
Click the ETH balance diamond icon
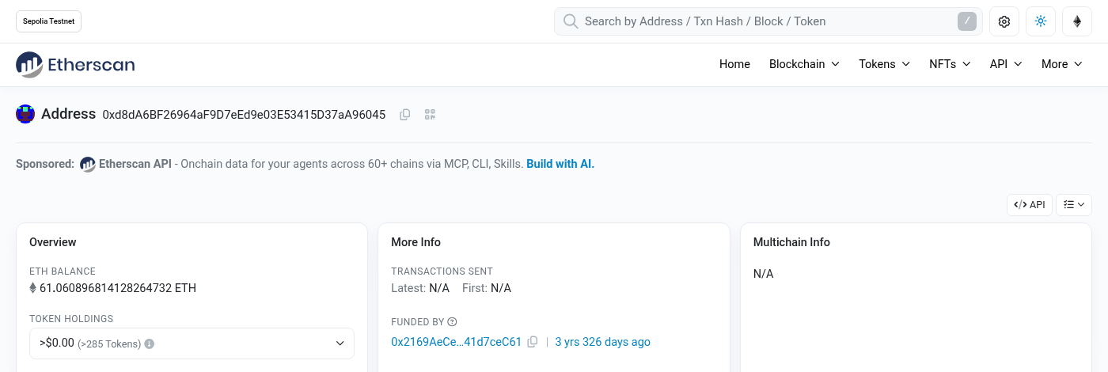[x=33, y=288]
